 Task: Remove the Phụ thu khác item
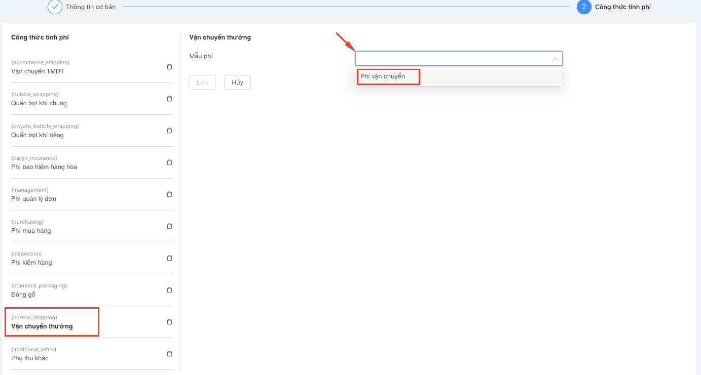point(169,354)
